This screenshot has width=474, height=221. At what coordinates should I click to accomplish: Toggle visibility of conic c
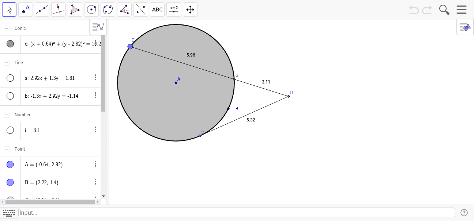click(10, 44)
